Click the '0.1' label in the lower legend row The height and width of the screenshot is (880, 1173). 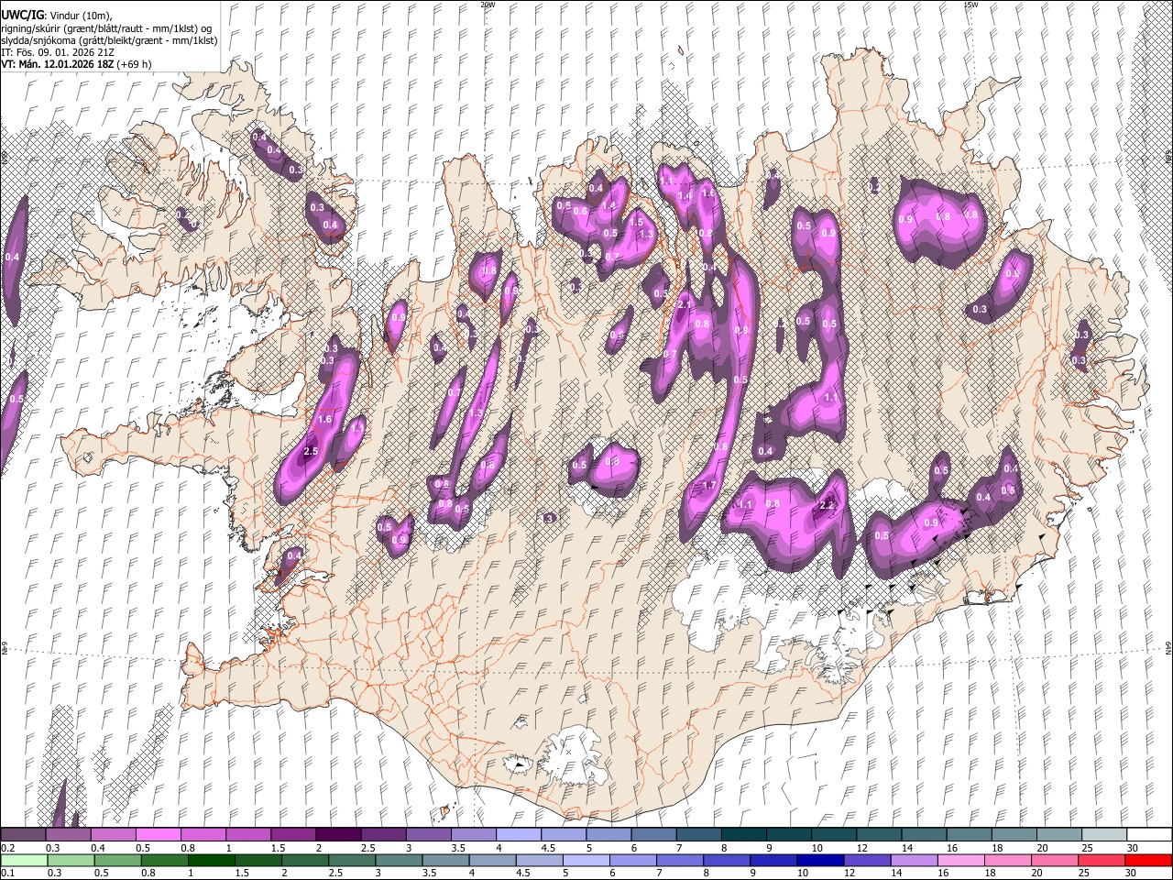pos(7,873)
